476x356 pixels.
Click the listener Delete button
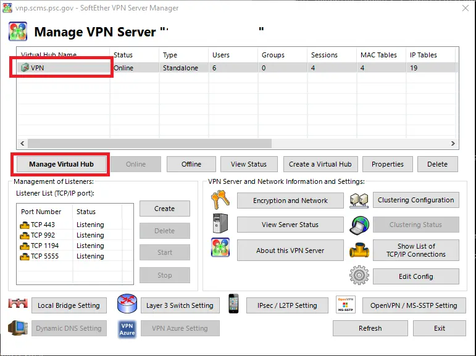click(165, 231)
